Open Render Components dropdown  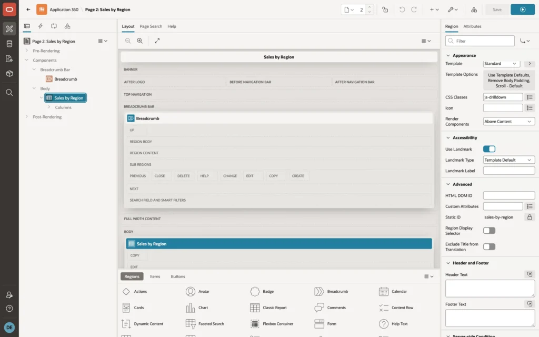click(509, 122)
